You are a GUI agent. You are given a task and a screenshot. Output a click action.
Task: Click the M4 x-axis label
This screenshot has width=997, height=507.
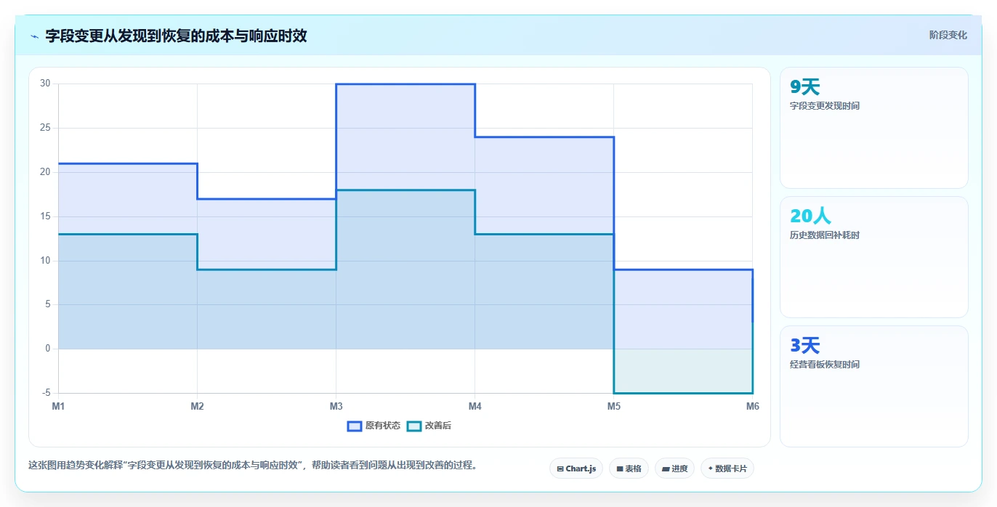[475, 406]
